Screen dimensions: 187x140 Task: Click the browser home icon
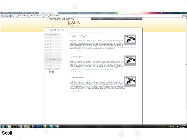click(10, 16)
